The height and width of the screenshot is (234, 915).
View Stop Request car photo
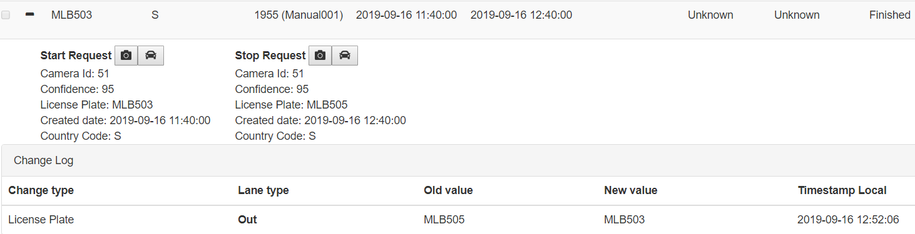pos(345,56)
